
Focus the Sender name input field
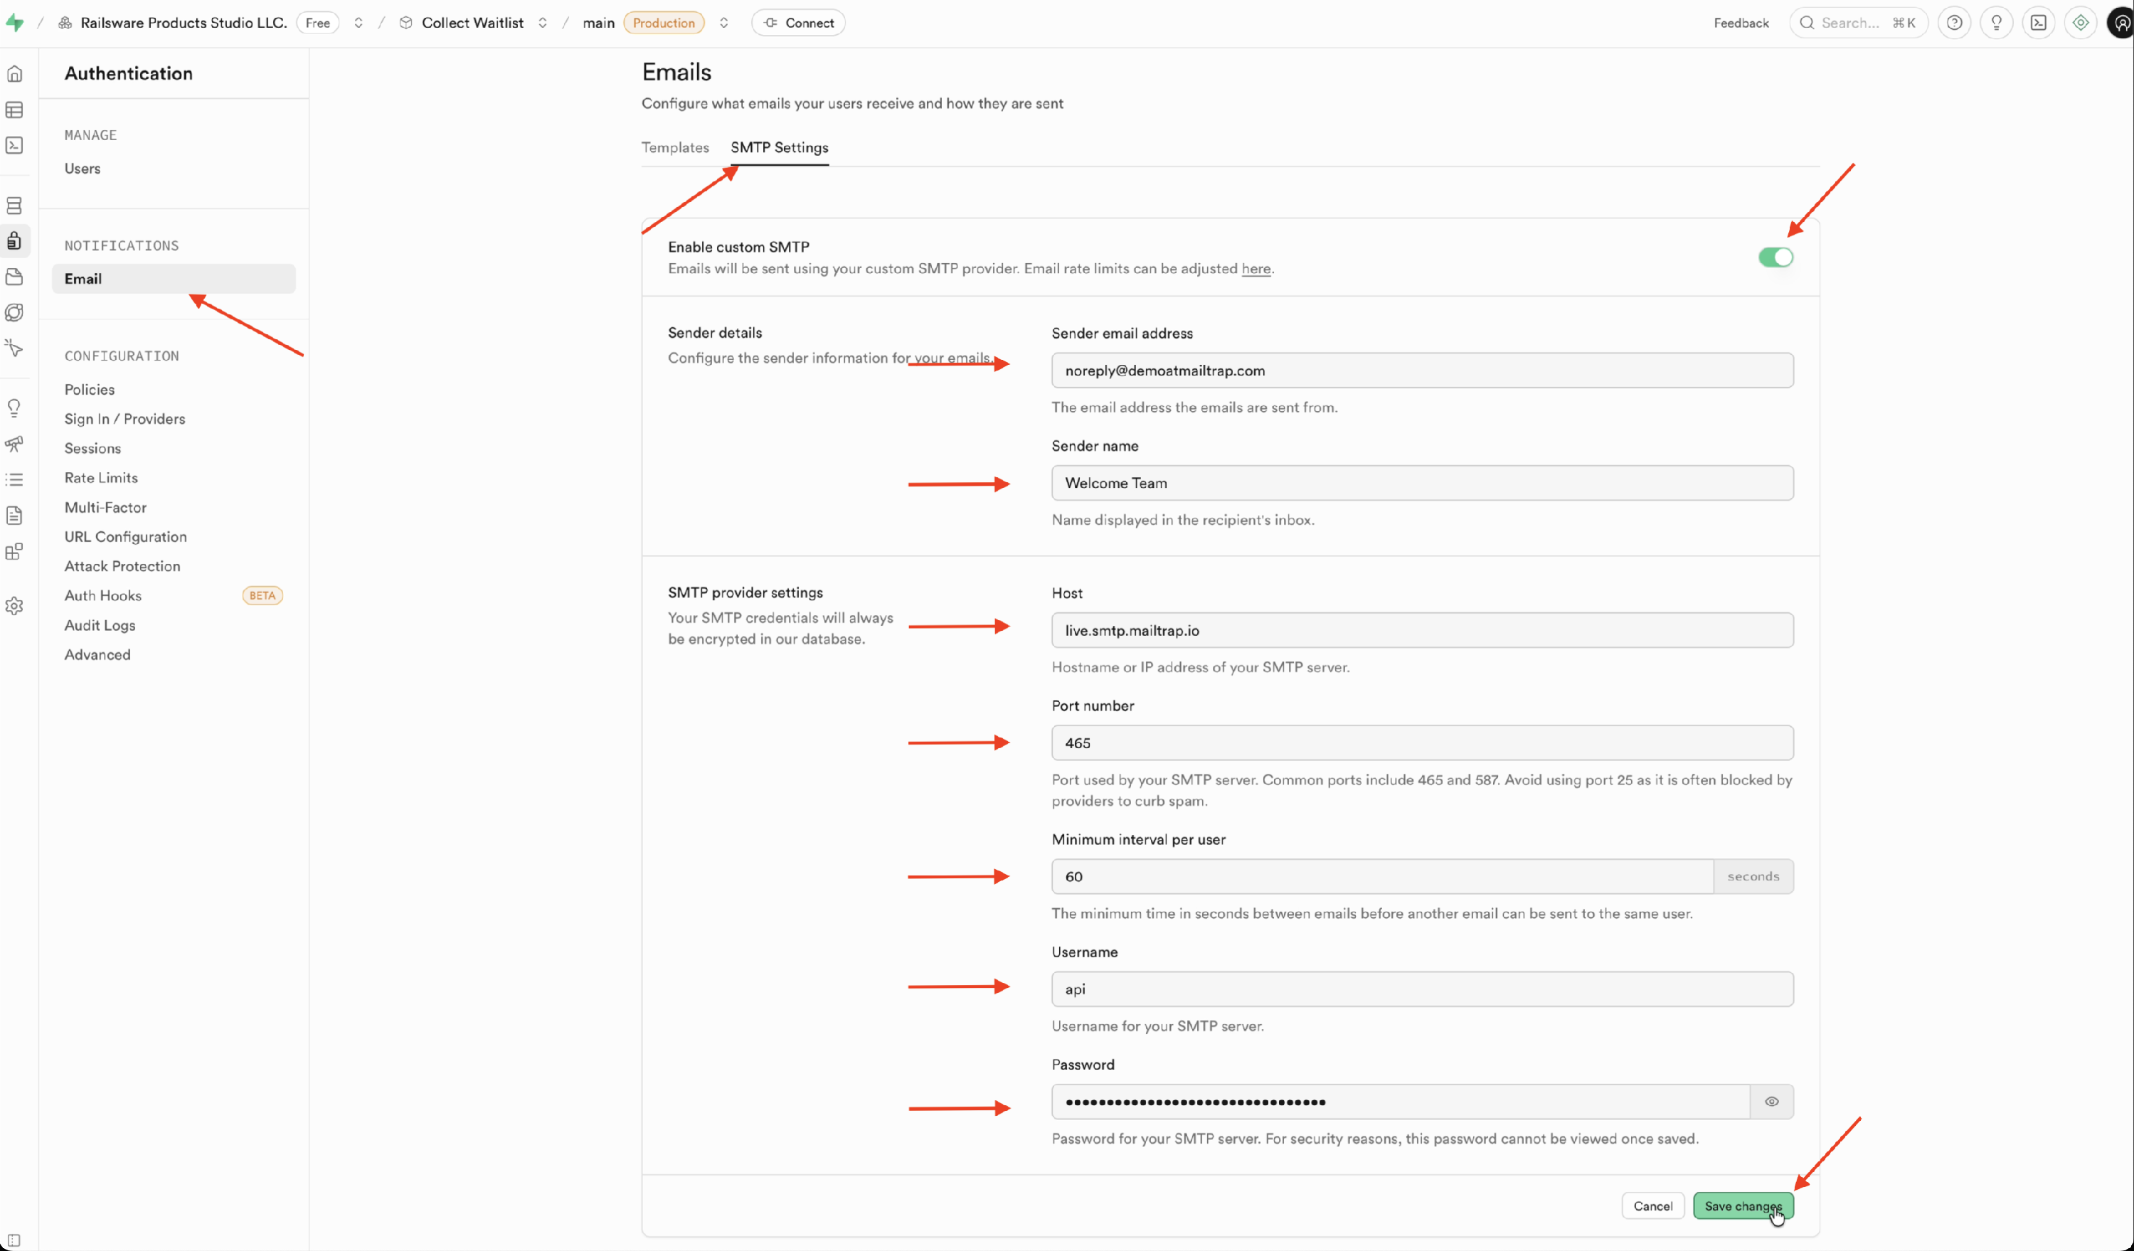pyautogui.click(x=1422, y=482)
